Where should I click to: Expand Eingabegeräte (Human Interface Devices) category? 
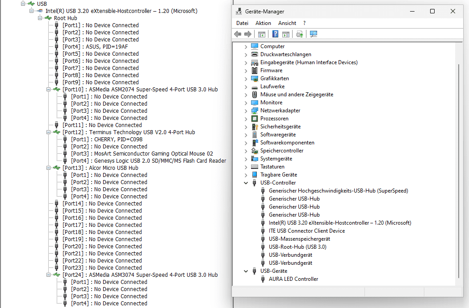[x=246, y=63]
